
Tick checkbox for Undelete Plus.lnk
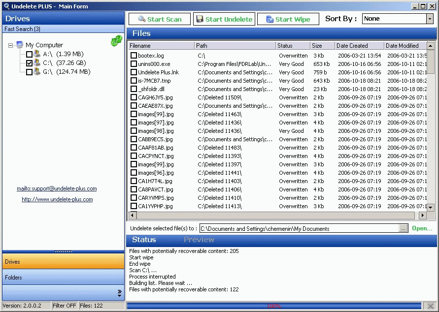[x=134, y=72]
